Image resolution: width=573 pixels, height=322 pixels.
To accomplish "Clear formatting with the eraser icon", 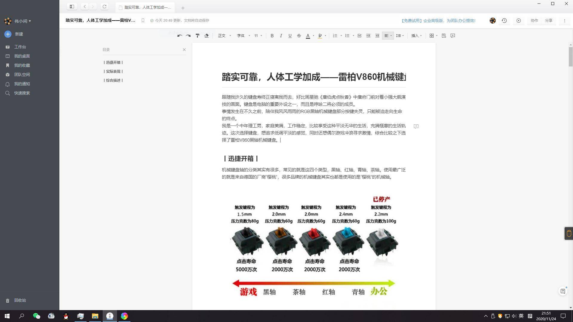I will tap(207, 36).
